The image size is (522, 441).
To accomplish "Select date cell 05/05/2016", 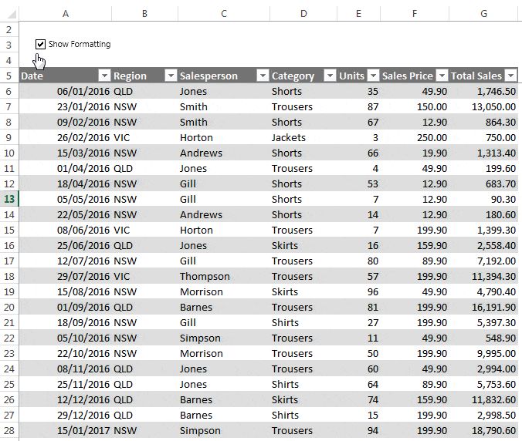I will 65,199.
